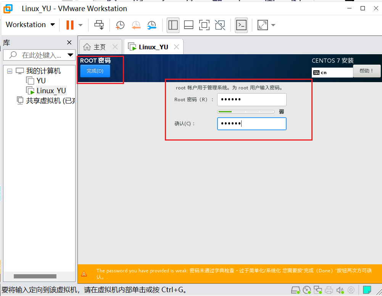Open the Workstation menu dropdown
The image size is (382, 296).
[x=31, y=24]
